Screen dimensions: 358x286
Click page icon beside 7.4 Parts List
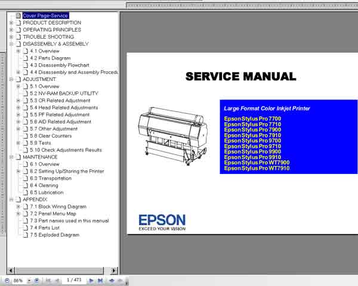pos(26,228)
